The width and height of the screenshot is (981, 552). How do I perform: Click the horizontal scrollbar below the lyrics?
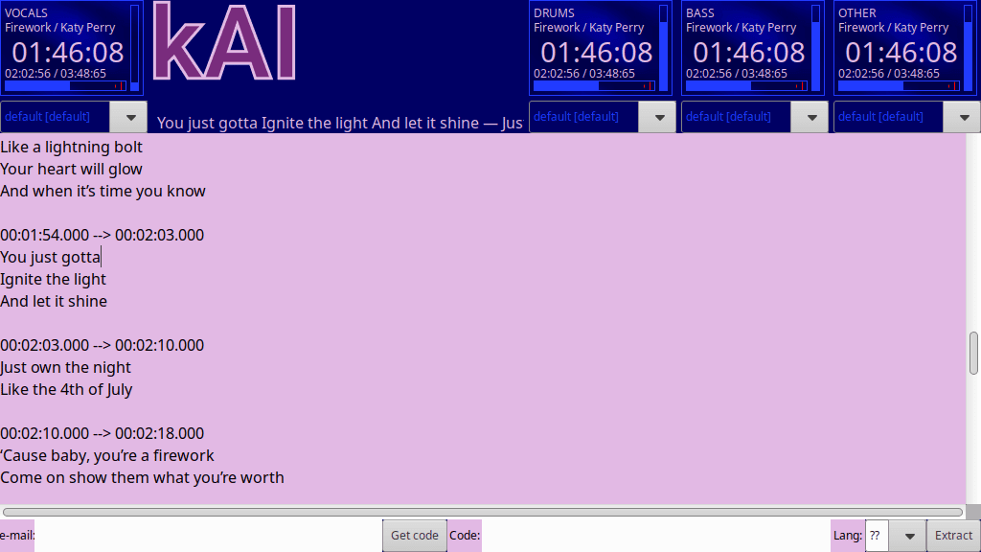coord(482,512)
